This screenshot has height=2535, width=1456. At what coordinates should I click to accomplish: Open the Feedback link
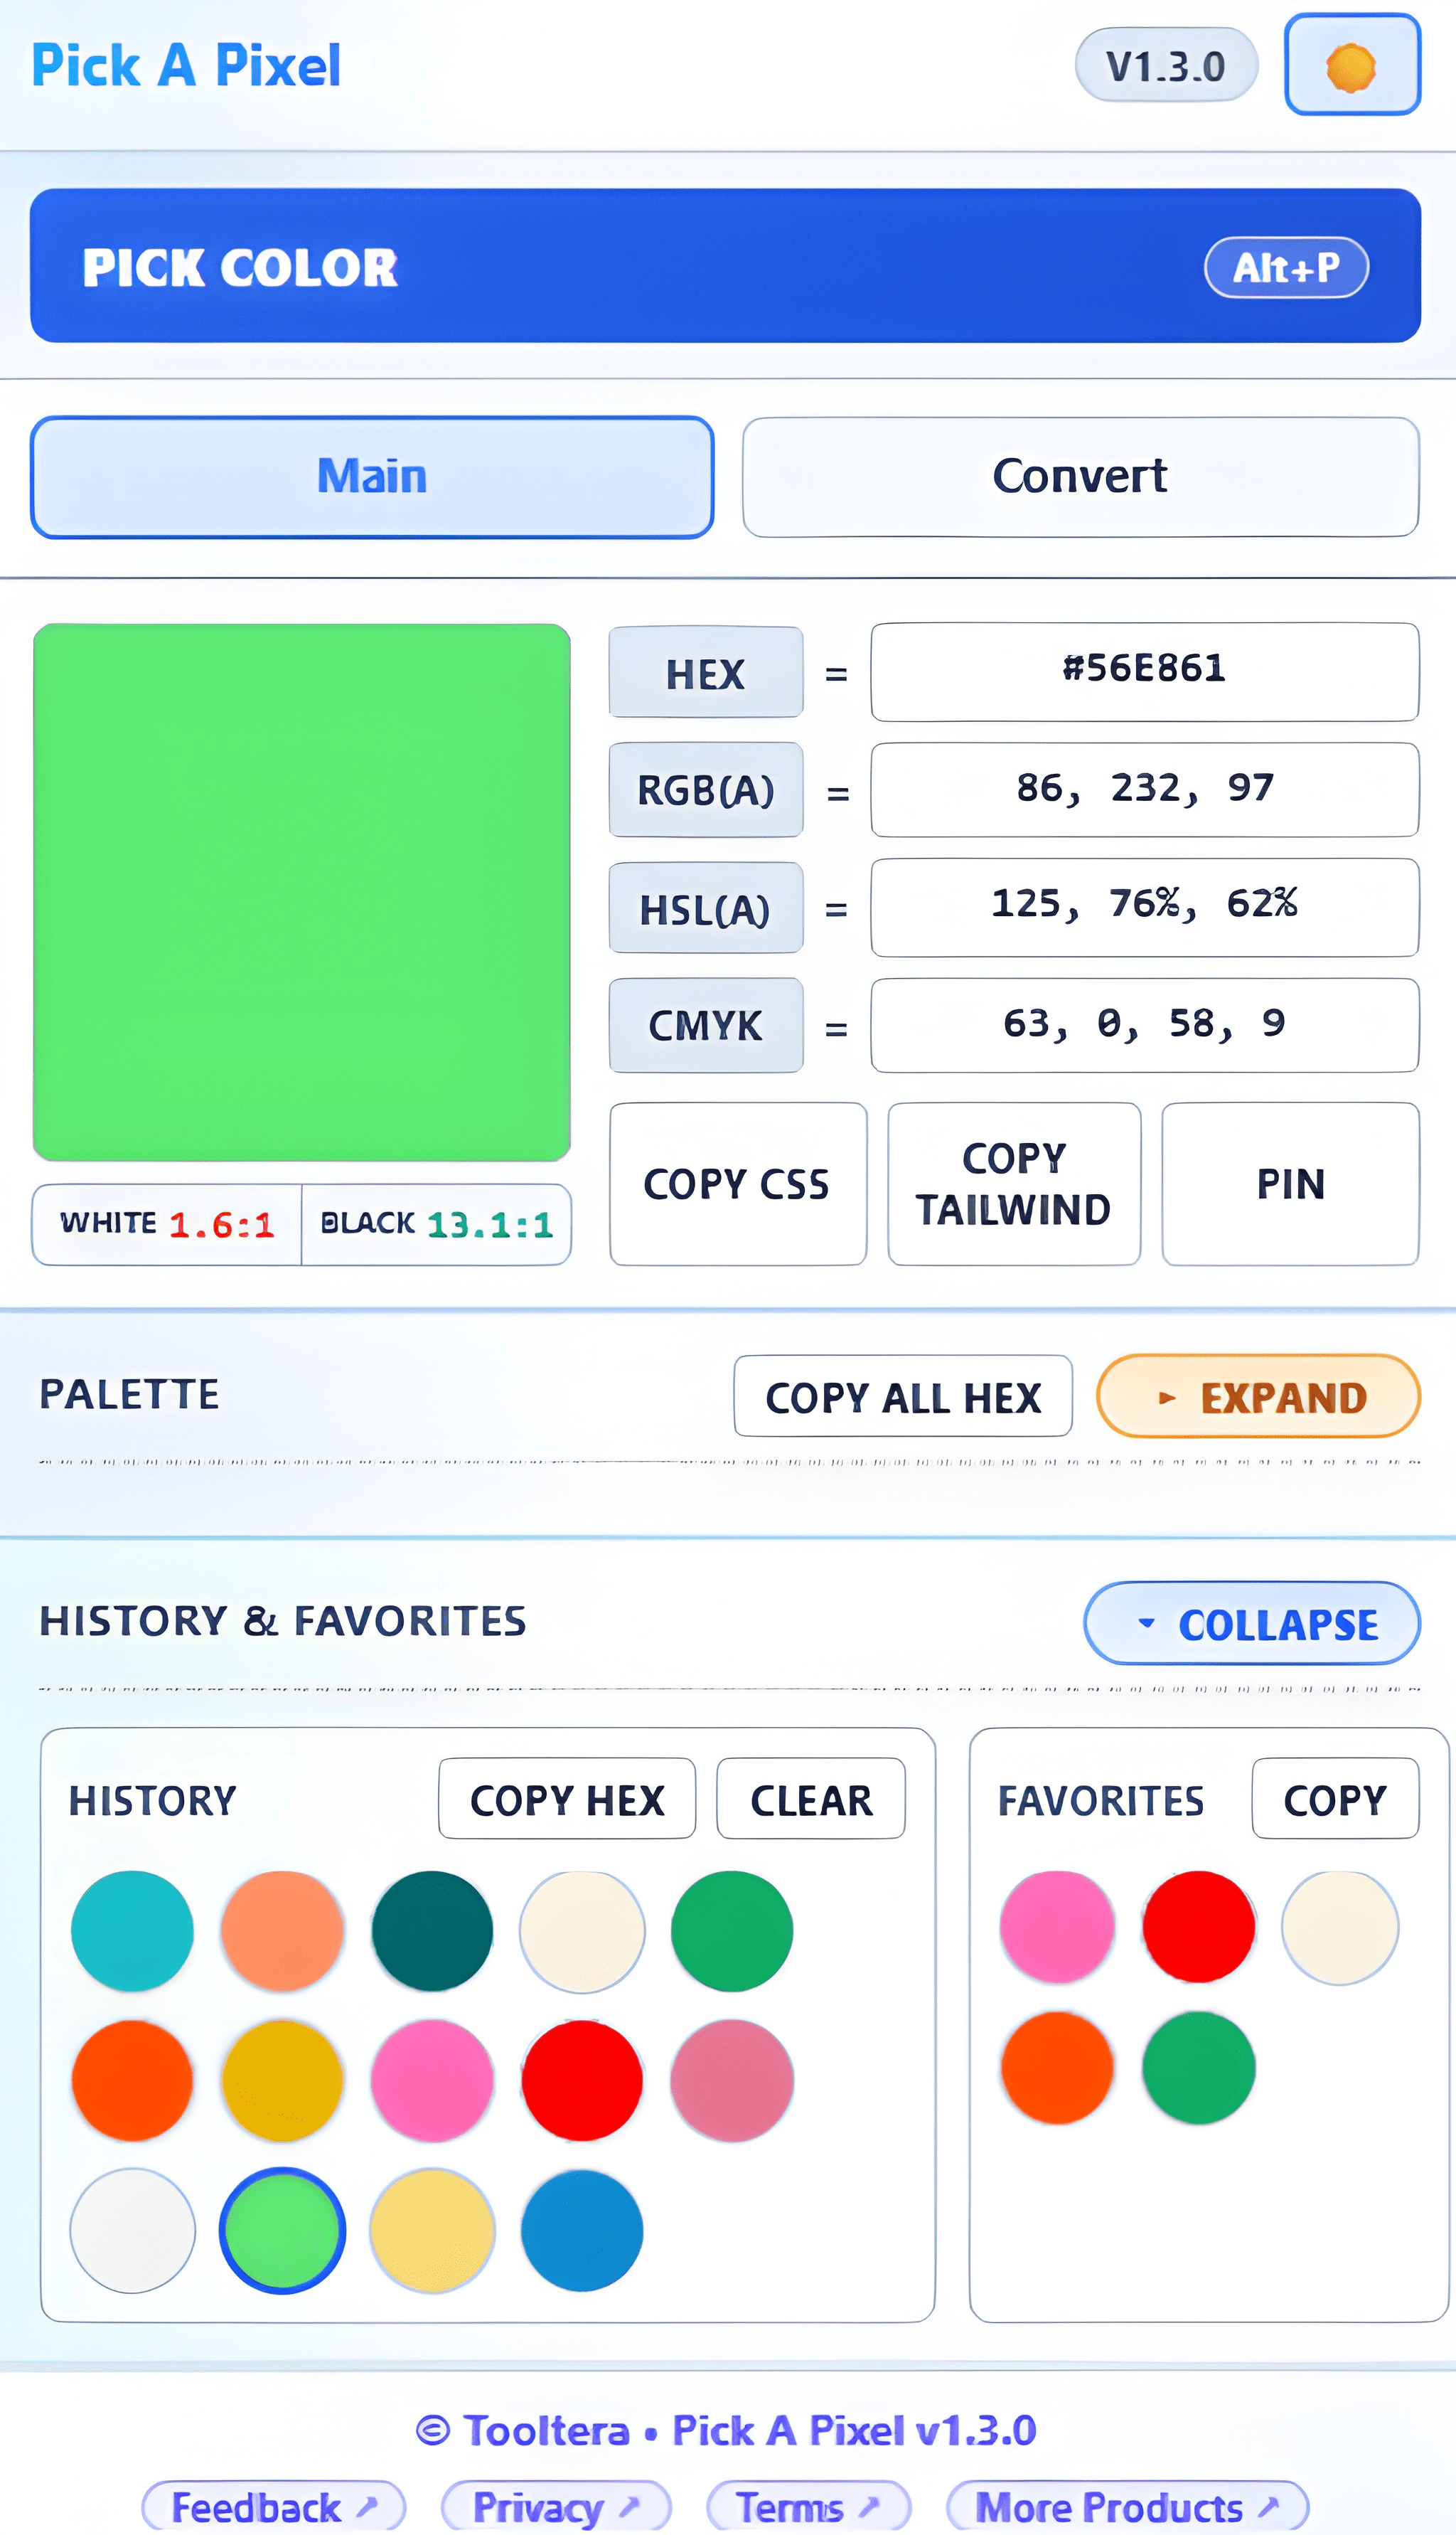tap(273, 2508)
